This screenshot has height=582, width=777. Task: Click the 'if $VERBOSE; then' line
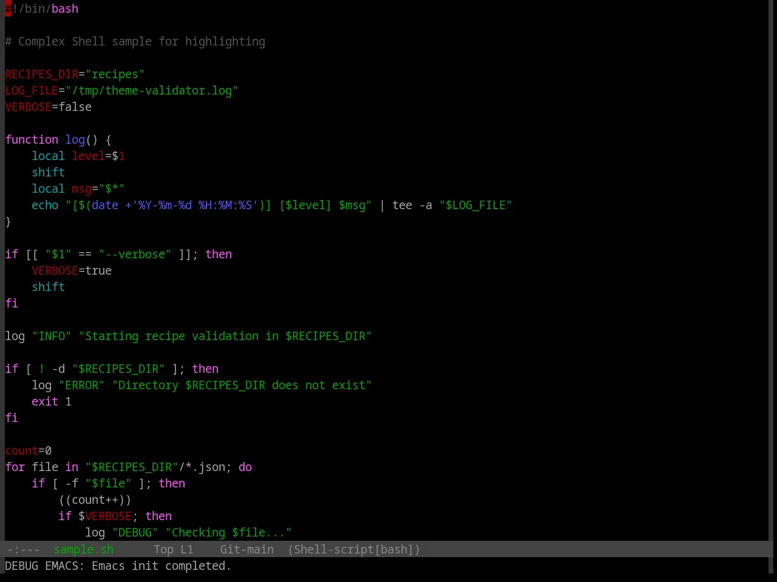click(x=115, y=516)
